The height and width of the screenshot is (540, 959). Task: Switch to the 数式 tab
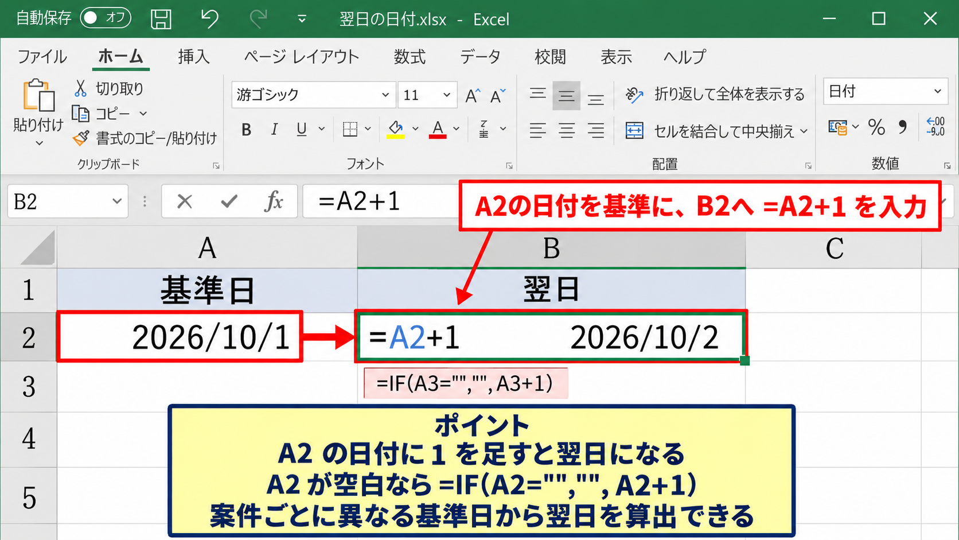point(410,57)
